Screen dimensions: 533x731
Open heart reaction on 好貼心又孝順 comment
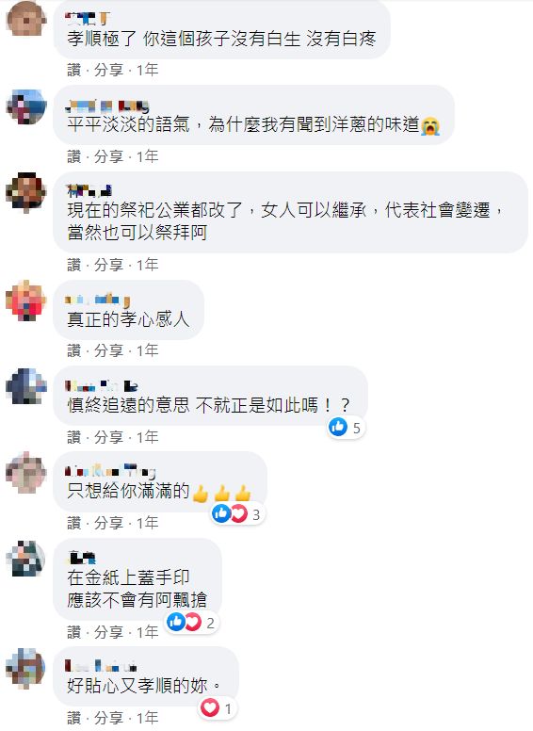[x=218, y=708]
